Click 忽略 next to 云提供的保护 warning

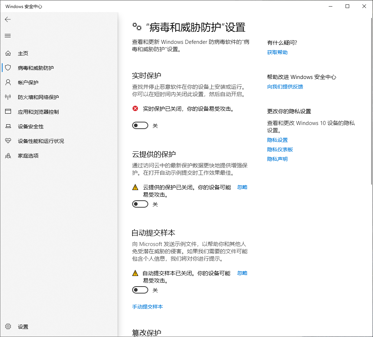242,187
